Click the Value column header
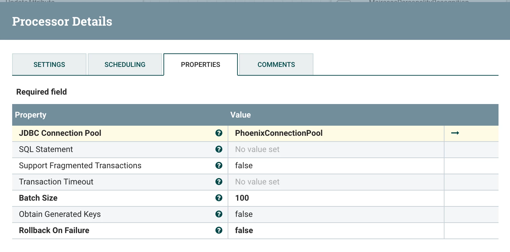This screenshot has width=510, height=252. [240, 115]
